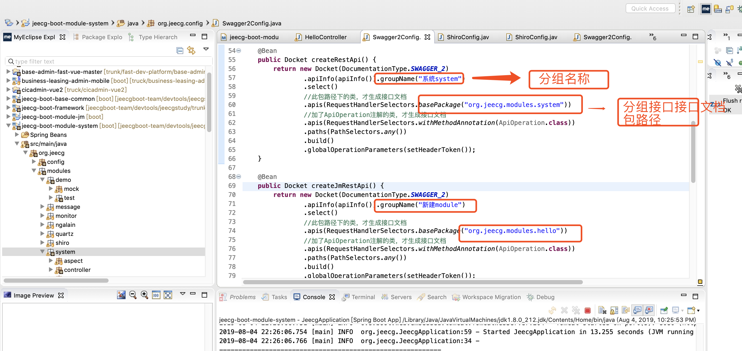Toggle console scroll lock
This screenshot has height=351, width=742.
pos(614,310)
